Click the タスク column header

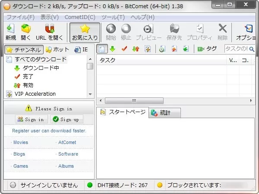point(161,60)
